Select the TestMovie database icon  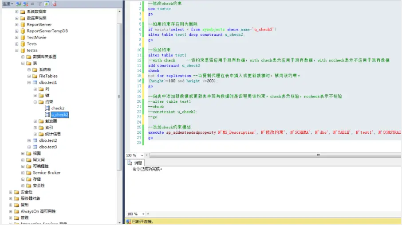(23, 37)
